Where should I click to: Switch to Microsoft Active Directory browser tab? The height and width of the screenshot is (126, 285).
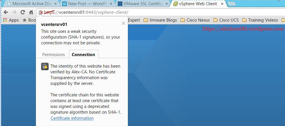tap(32, 4)
